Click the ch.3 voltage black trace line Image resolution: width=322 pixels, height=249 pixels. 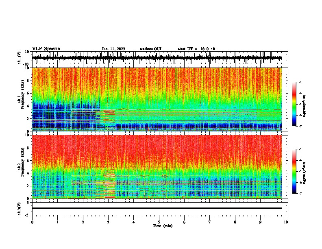[x=157, y=208]
